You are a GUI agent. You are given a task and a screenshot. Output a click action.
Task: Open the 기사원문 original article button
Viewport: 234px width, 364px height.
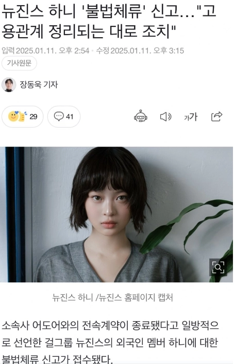(x=19, y=63)
